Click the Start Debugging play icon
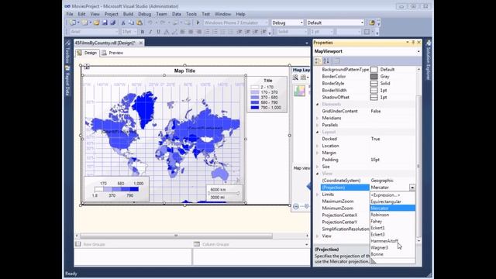This screenshot has width=496, height=279. 198,22
